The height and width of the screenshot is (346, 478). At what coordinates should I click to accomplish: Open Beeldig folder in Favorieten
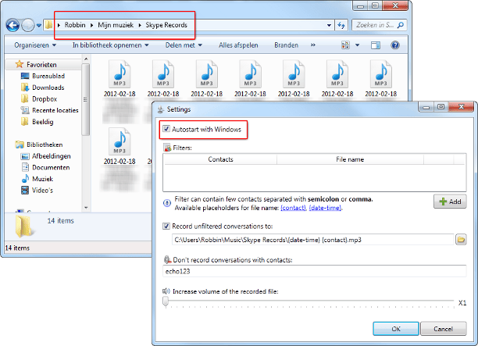pos(43,122)
